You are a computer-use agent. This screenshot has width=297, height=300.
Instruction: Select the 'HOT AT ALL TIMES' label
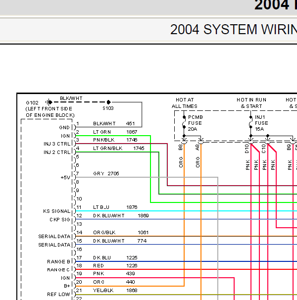coord(185,103)
